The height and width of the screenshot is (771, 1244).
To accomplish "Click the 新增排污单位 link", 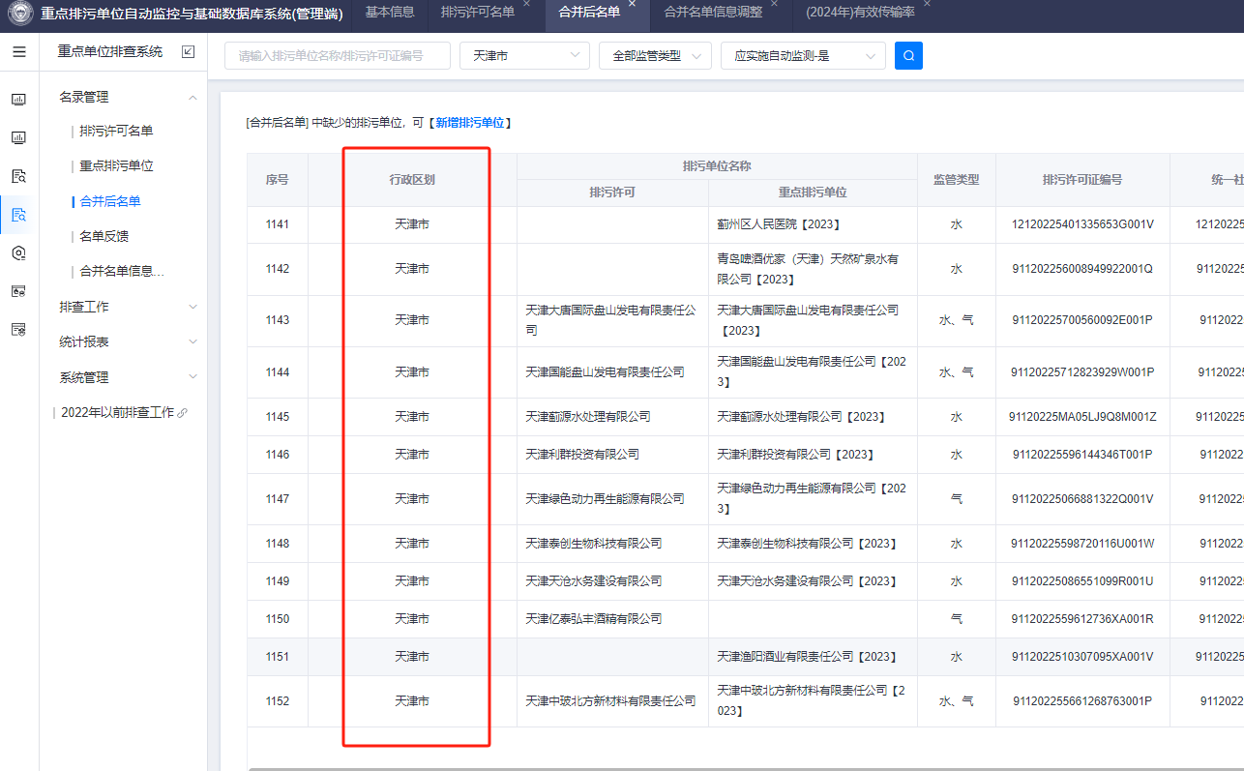I will pyautogui.click(x=469, y=123).
